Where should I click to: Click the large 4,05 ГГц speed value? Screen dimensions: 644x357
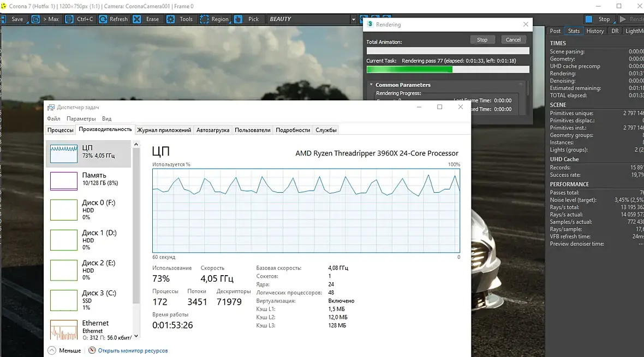217,278
